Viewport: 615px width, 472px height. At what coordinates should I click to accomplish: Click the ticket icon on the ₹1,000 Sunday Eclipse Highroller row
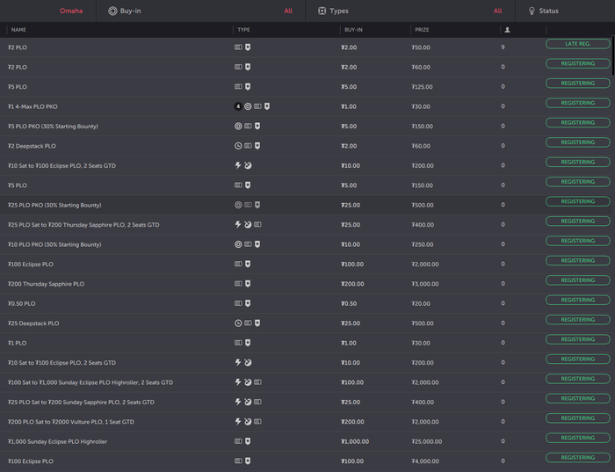238,441
